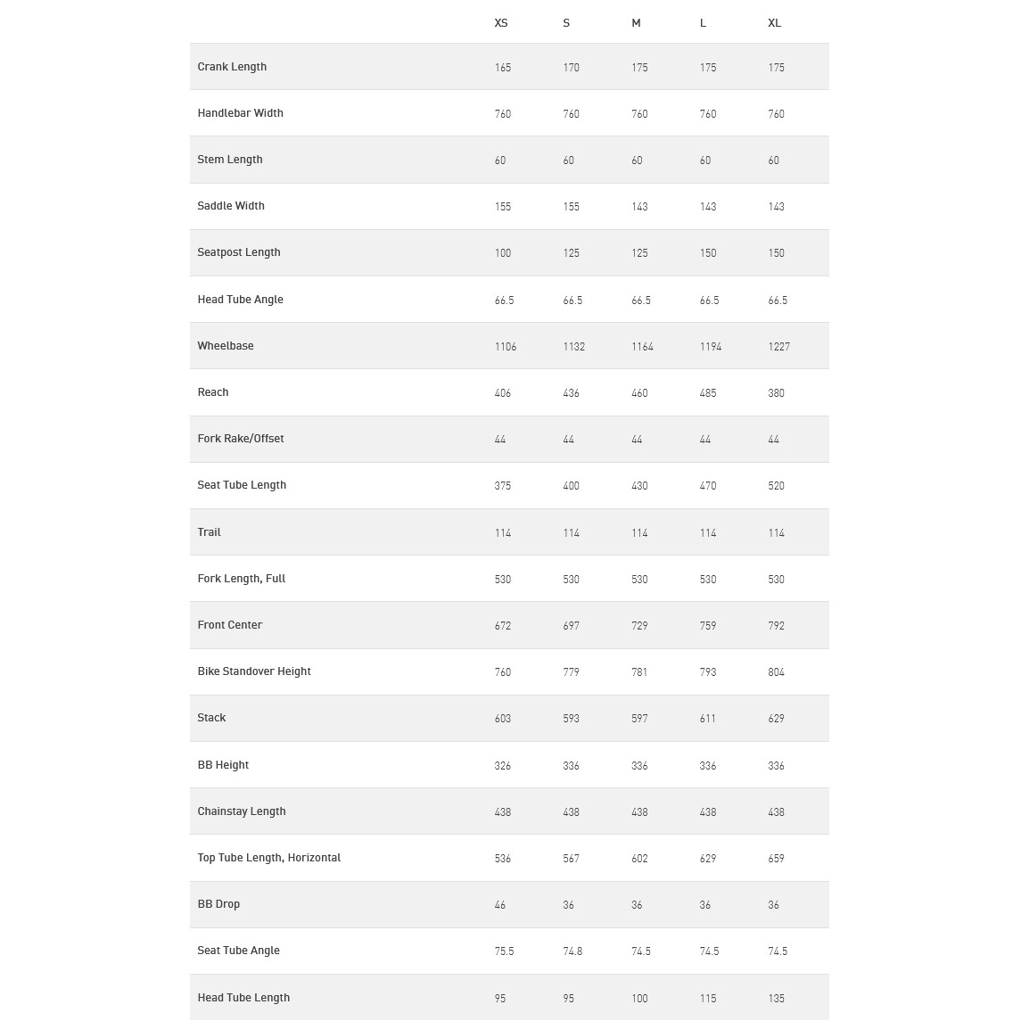Viewport: 1021px width, 1021px height.
Task: Click the M Front Center value 729
Action: point(639,626)
